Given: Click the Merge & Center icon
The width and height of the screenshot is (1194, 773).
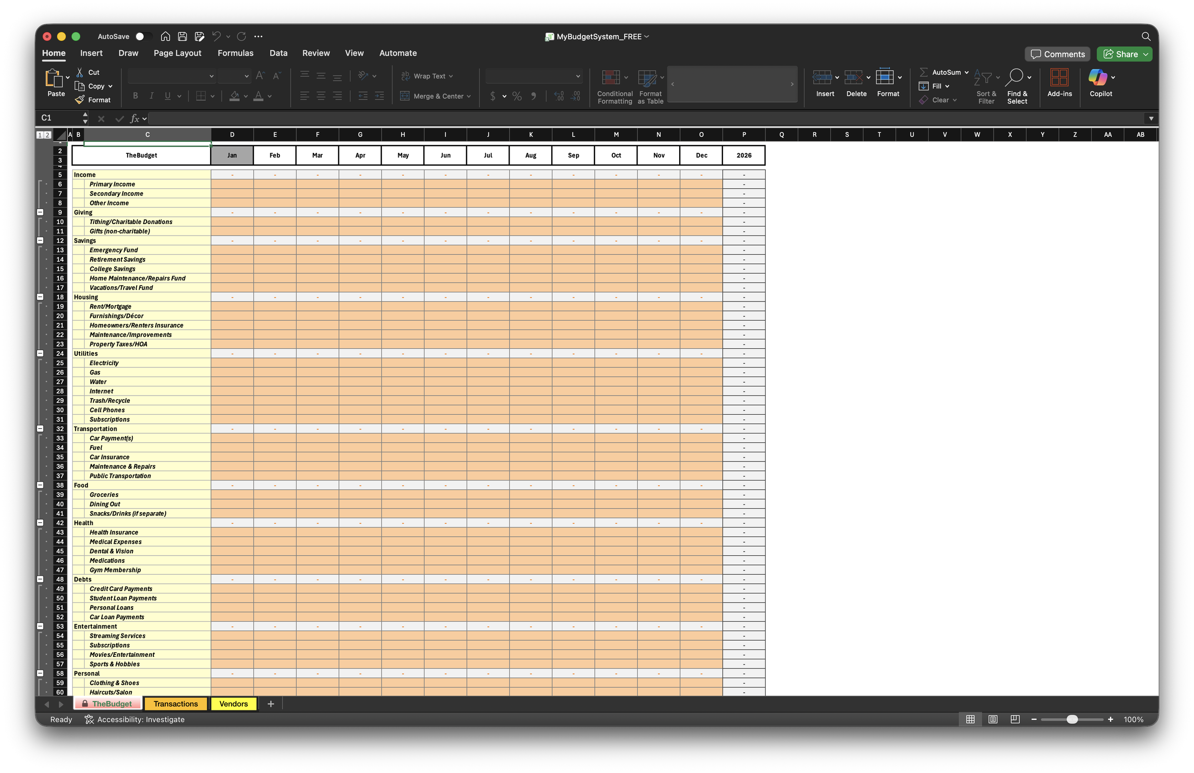Looking at the screenshot, I should (405, 96).
